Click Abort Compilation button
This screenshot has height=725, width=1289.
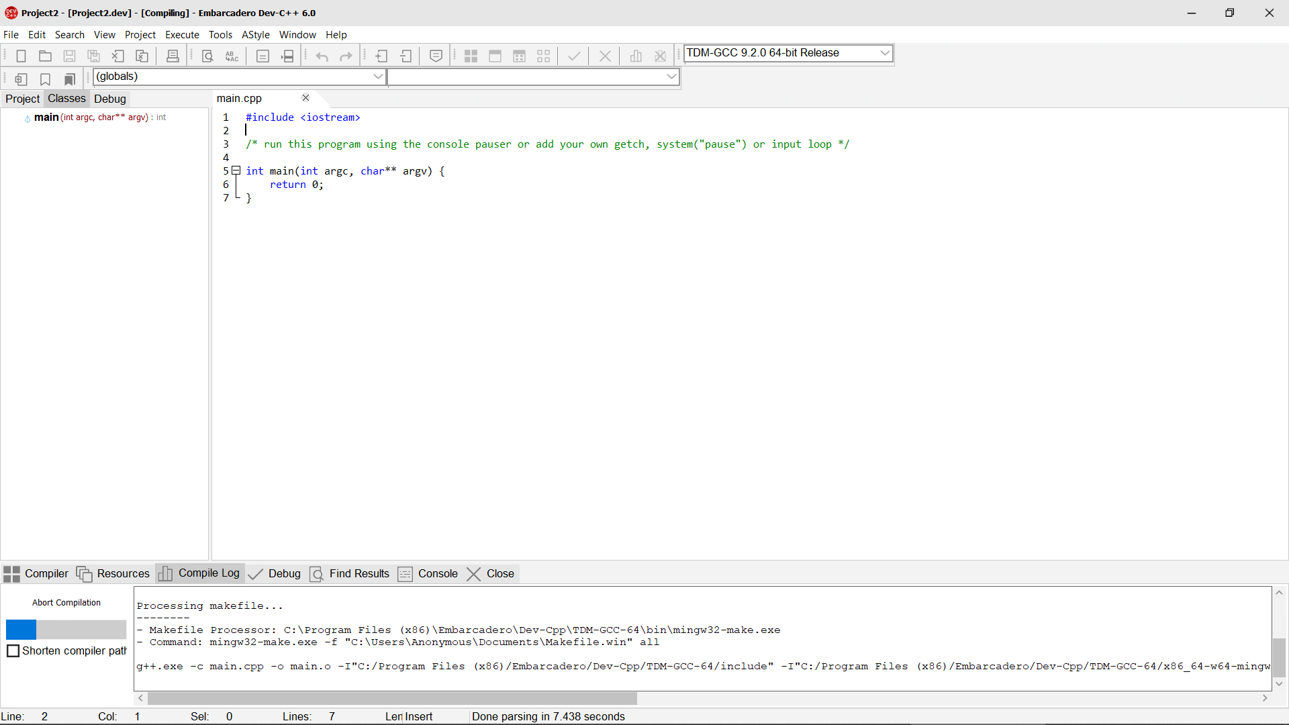point(66,603)
